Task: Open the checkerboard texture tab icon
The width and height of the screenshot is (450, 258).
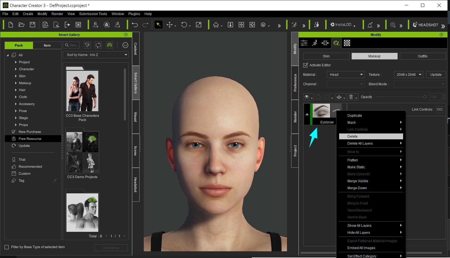Action: (x=347, y=43)
